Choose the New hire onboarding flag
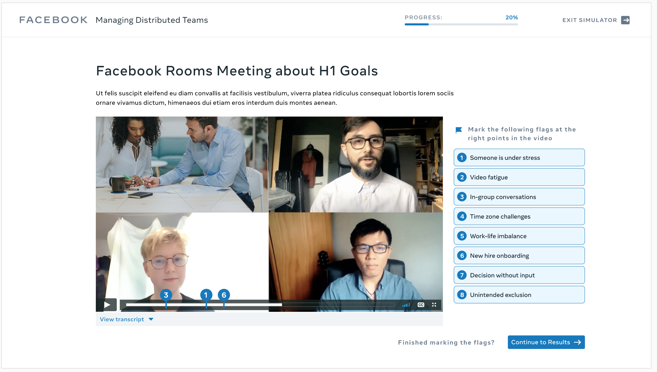 519,256
